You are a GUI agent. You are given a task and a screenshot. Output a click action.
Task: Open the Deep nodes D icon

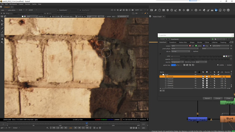[x=196, y=10]
